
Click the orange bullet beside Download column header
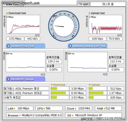click(x=52, y=85)
